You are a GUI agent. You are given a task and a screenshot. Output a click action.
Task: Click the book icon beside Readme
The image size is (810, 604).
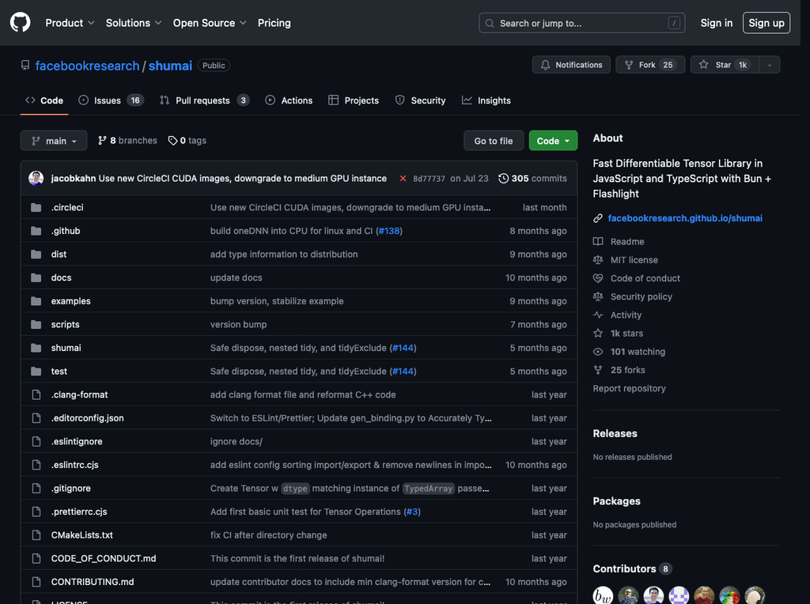click(x=598, y=242)
